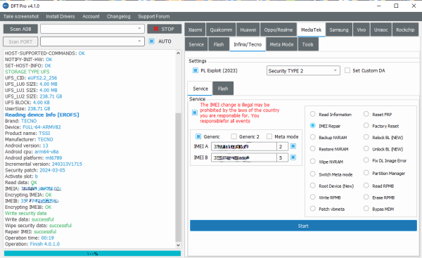
Task: Select Factory Reset radio option
Action: [366, 126]
